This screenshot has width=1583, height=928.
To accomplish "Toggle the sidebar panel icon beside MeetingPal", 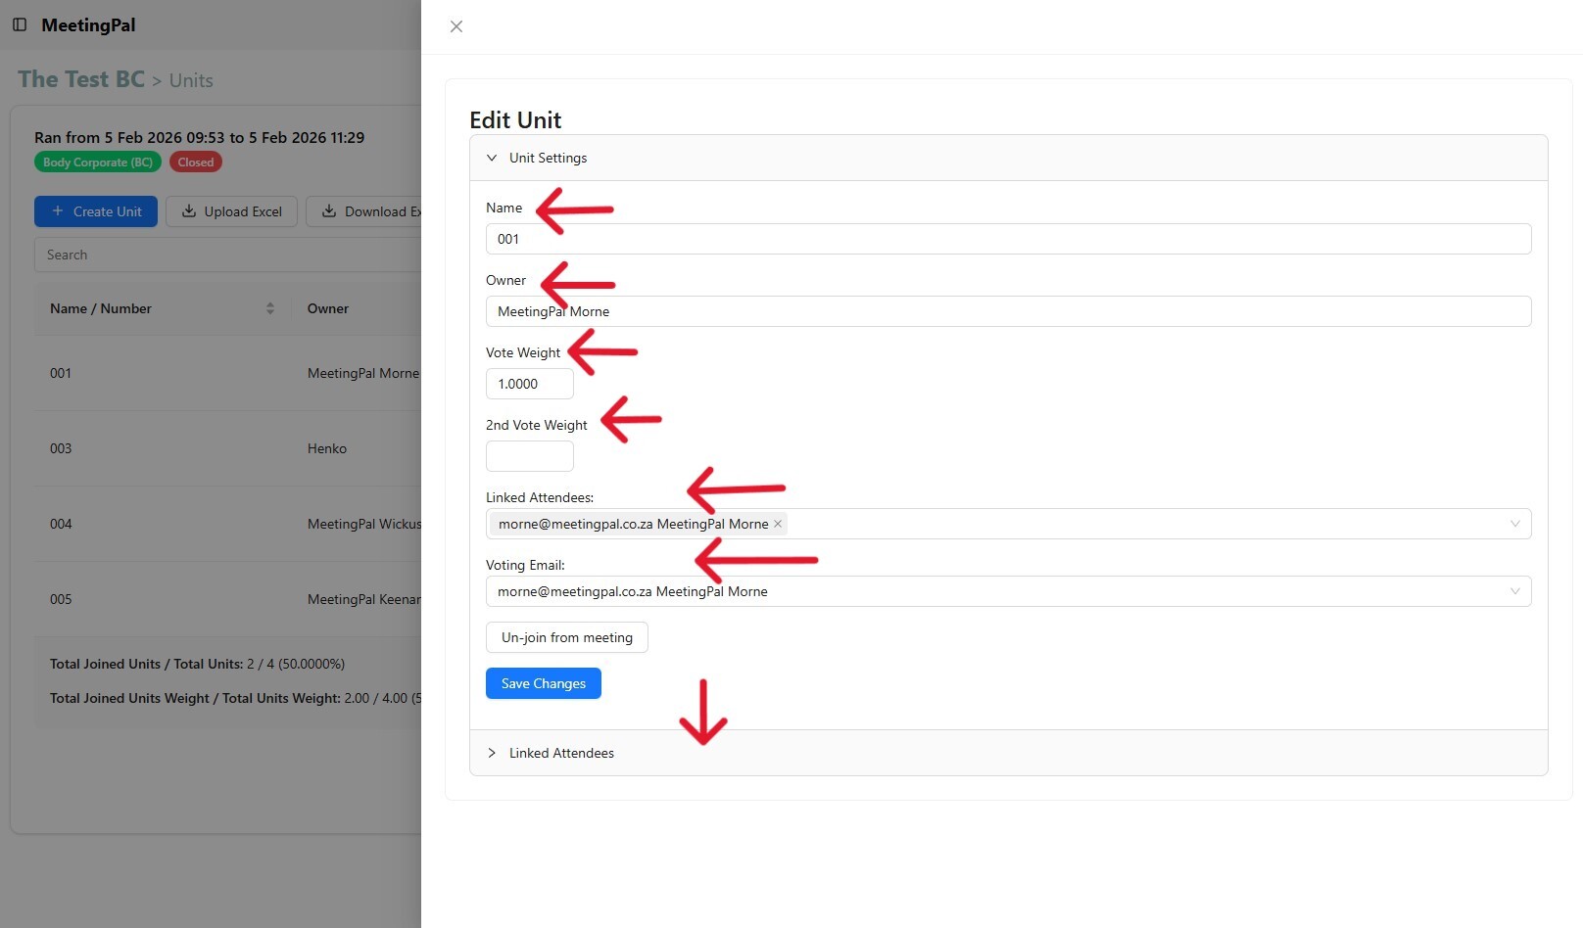I will click(20, 24).
